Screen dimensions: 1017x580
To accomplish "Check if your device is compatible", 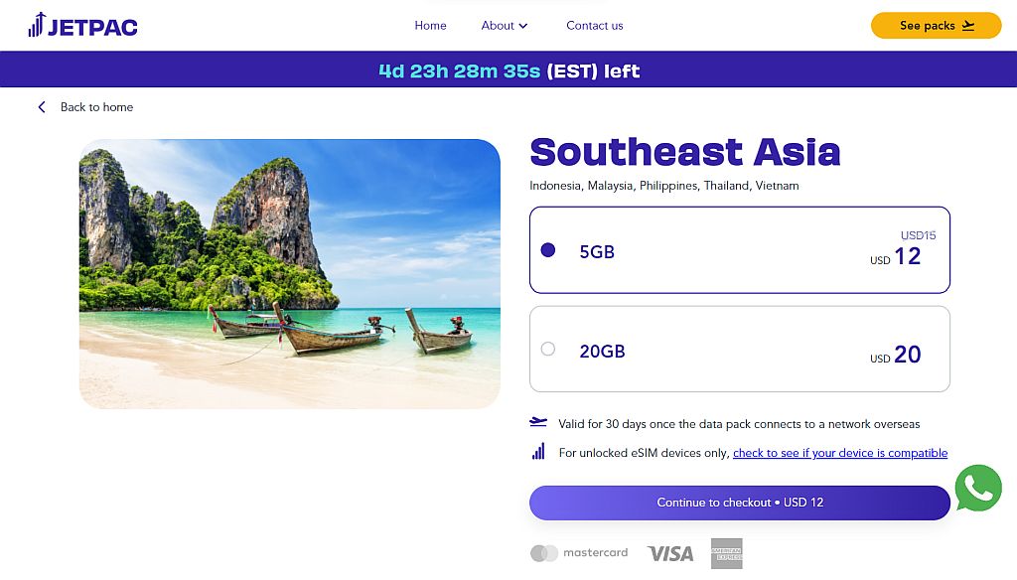I will 840,453.
